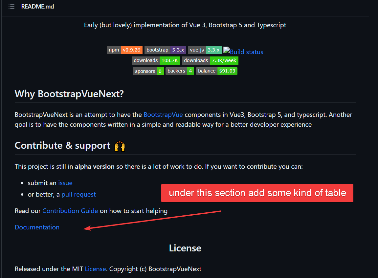378x278 pixels.
Task: Open the broken Build status badge
Action: 243,52
